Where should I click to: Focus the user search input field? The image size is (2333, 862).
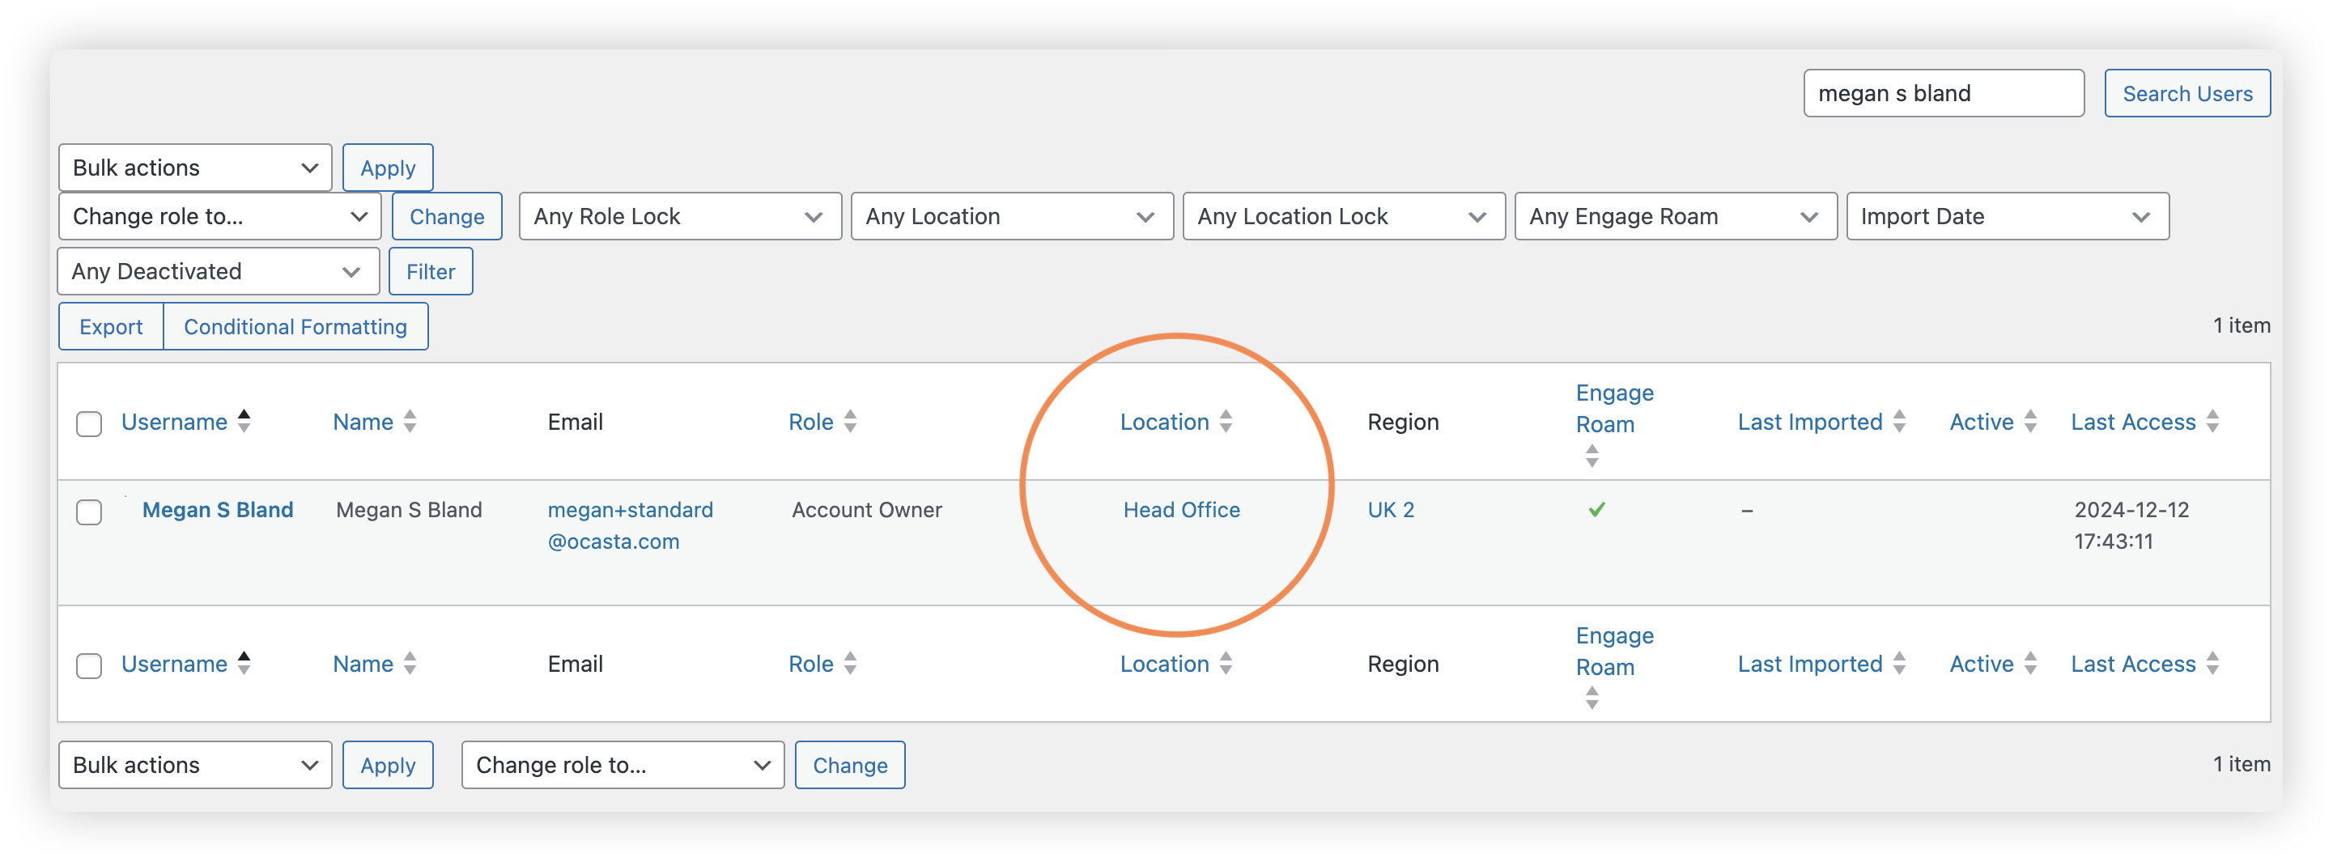click(1944, 93)
